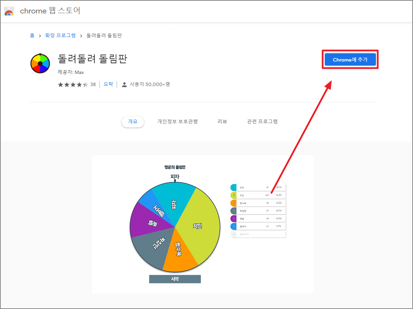The width and height of the screenshot is (413, 309).
Task: Go back via the 홈 breadcrumb link
Action: tap(32, 35)
